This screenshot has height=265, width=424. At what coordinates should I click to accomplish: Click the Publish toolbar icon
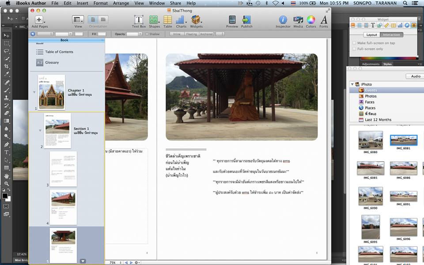[x=246, y=19]
